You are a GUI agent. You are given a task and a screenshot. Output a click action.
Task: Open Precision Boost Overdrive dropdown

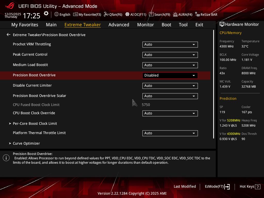tap(170, 76)
